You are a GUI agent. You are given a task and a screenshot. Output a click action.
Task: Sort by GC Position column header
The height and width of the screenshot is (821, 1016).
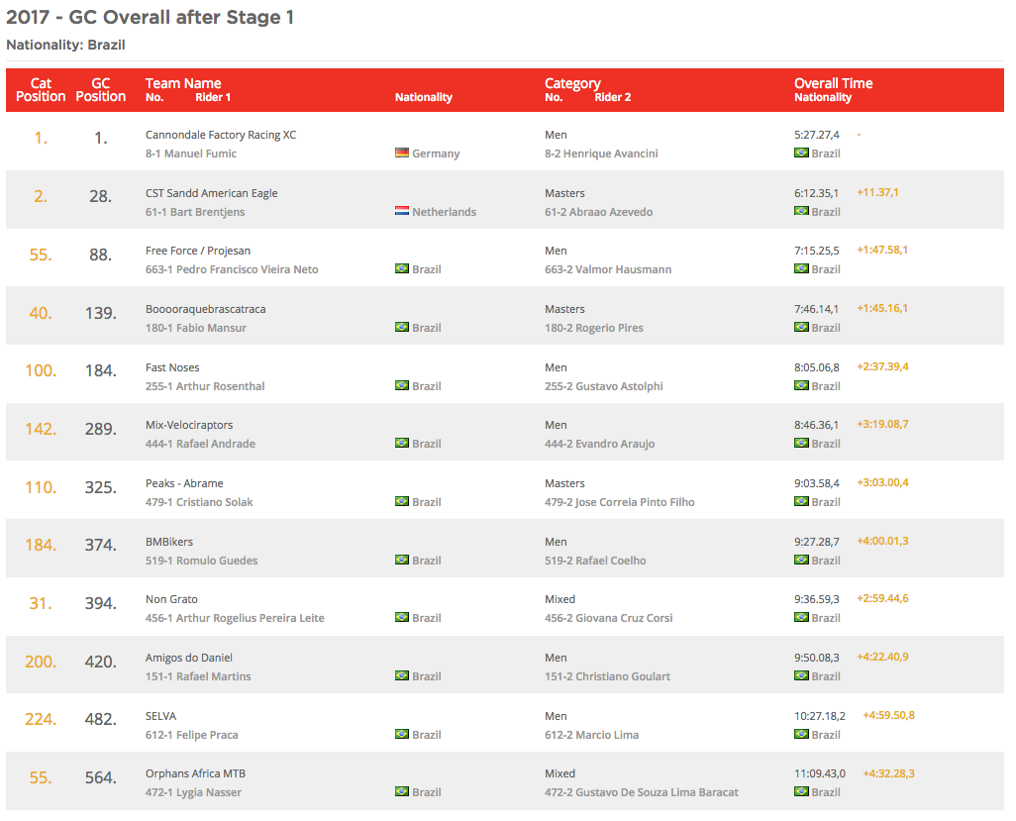(101, 90)
